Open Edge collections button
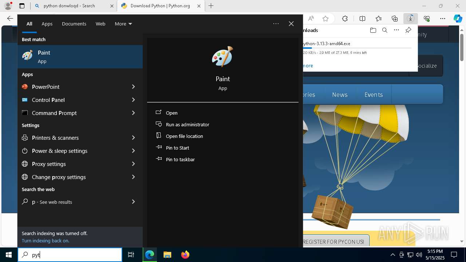Viewport: 466px width, 262px height. 395,19
